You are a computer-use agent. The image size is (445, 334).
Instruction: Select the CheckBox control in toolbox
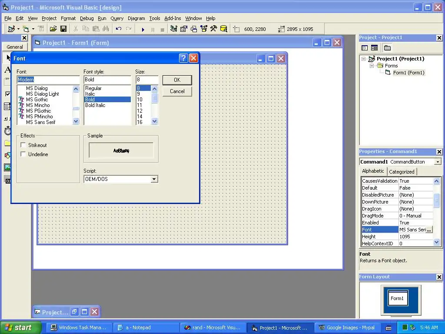[x=7, y=94]
